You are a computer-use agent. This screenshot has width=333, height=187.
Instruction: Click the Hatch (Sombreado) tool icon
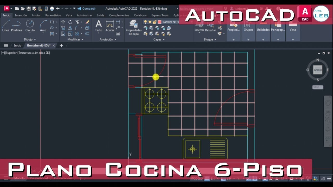52,34
